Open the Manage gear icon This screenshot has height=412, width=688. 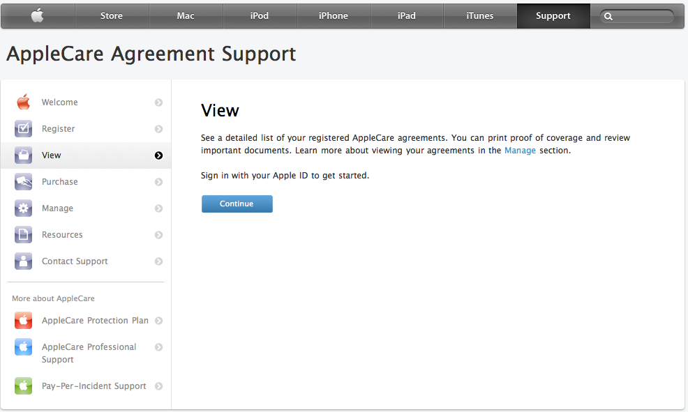click(24, 208)
